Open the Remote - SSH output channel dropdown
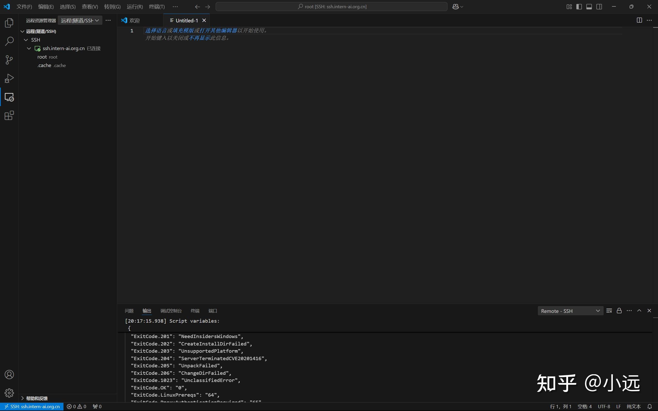The height and width of the screenshot is (411, 658). point(570,311)
